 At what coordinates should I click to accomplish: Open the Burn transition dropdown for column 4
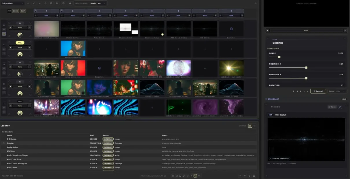tap(126, 15)
